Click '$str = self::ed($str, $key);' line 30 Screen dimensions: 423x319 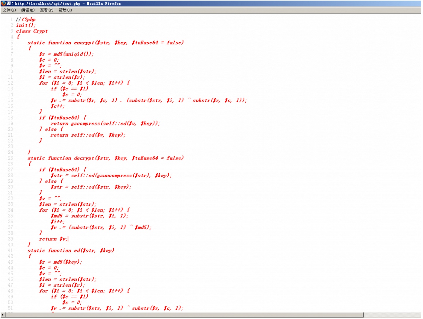(x=91, y=187)
